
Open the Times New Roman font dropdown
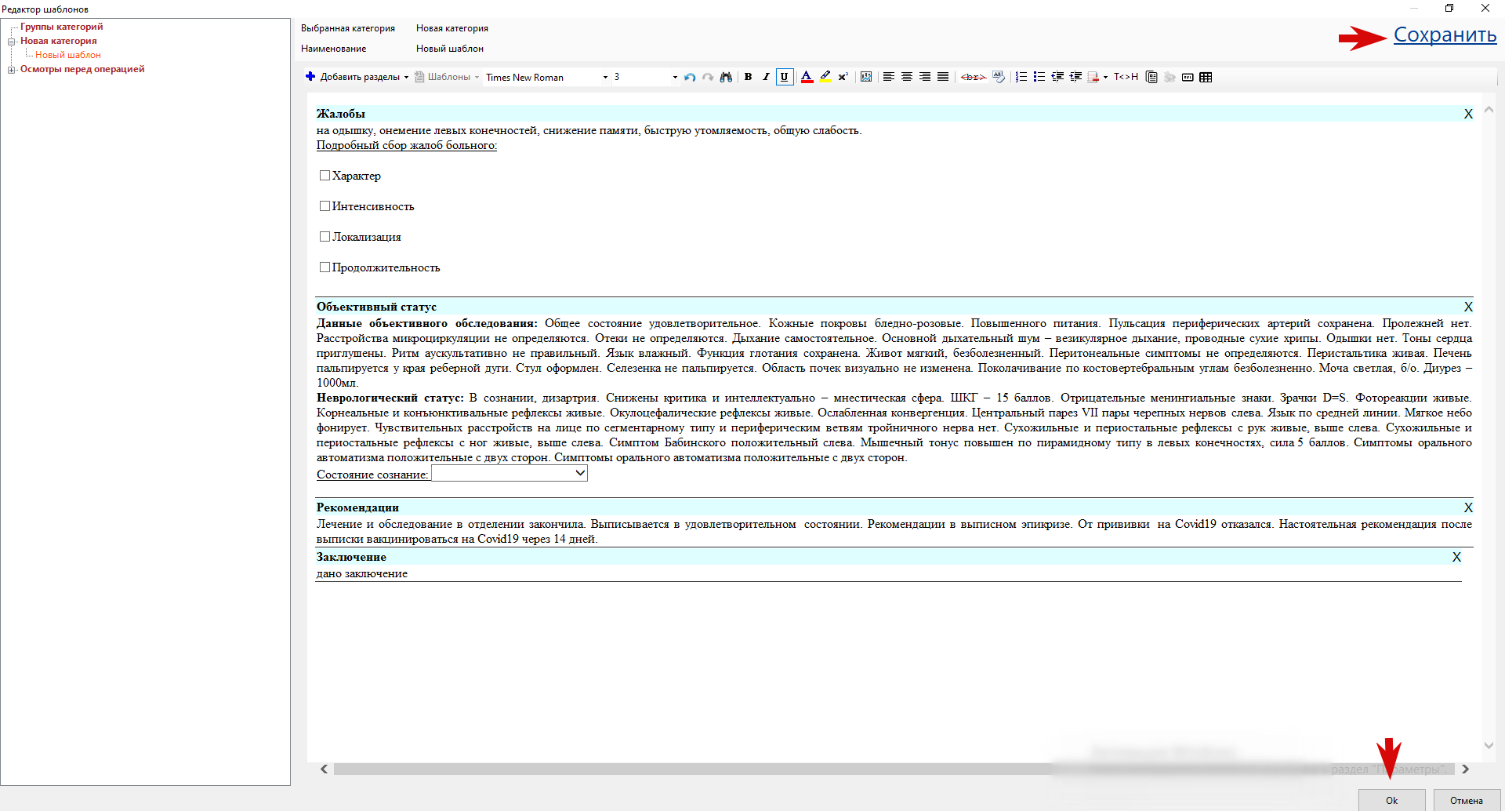pyautogui.click(x=547, y=77)
